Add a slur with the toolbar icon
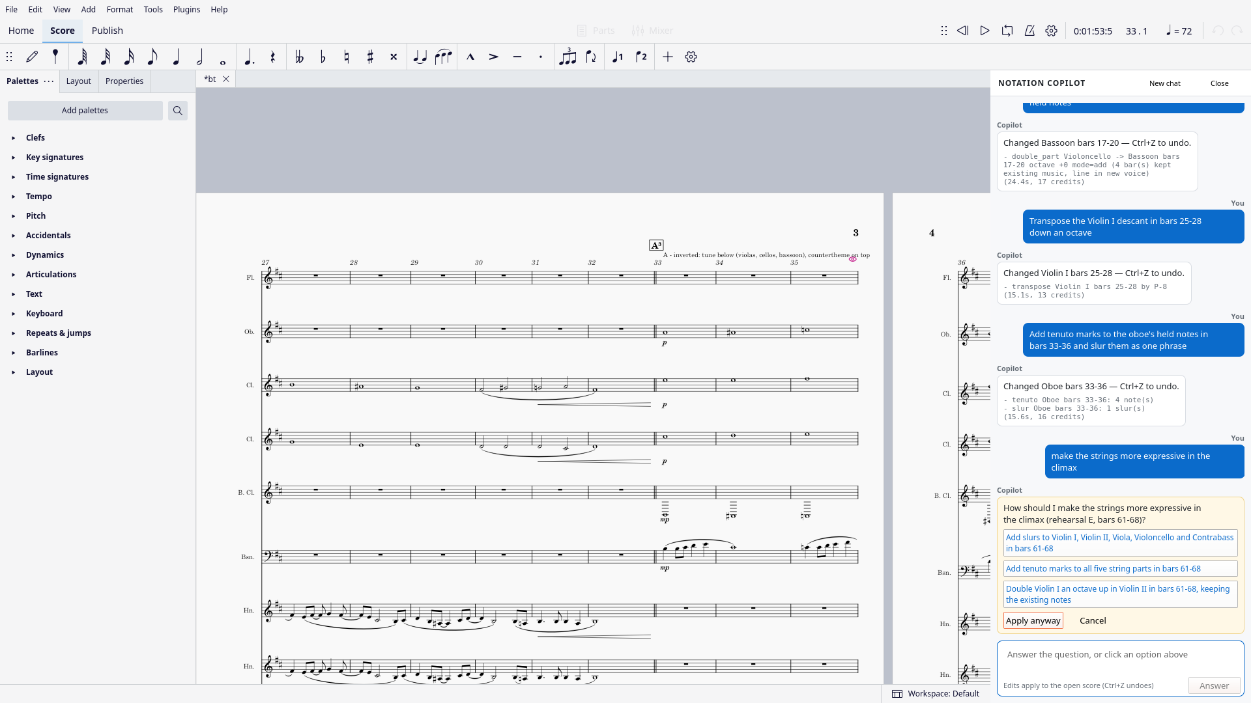1251x703 pixels. [443, 57]
